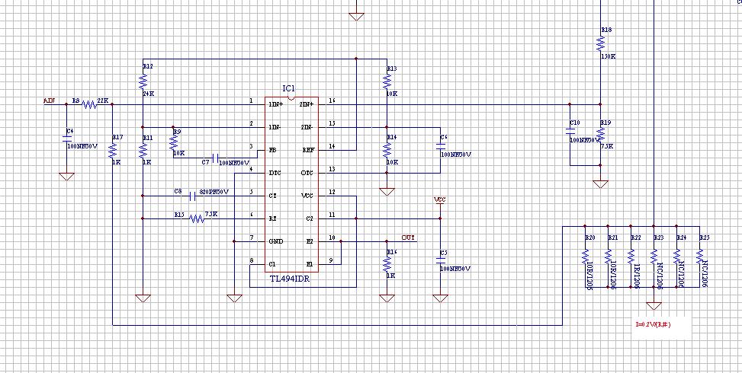Select capacitor C4 near the ADJ input
This screenshot has height=373, width=742.
(66, 139)
